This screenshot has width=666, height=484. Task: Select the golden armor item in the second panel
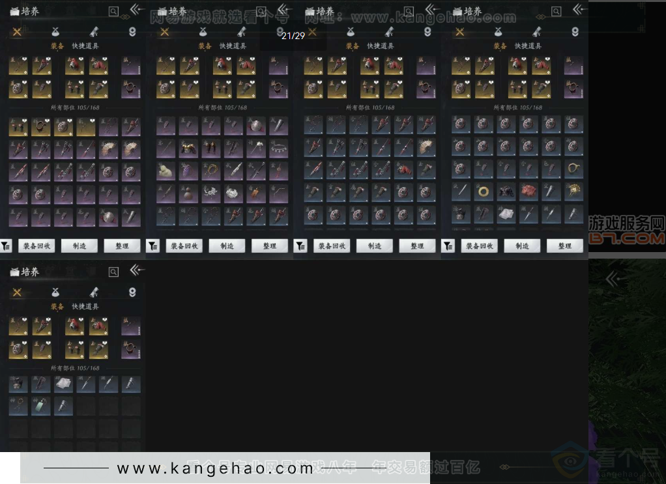(188, 148)
